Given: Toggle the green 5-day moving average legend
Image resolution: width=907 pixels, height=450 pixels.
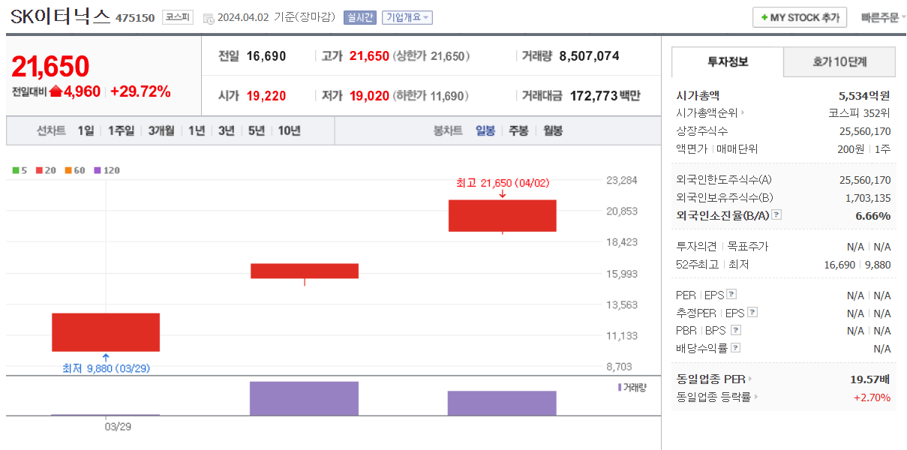Looking at the screenshot, I should click(x=20, y=170).
